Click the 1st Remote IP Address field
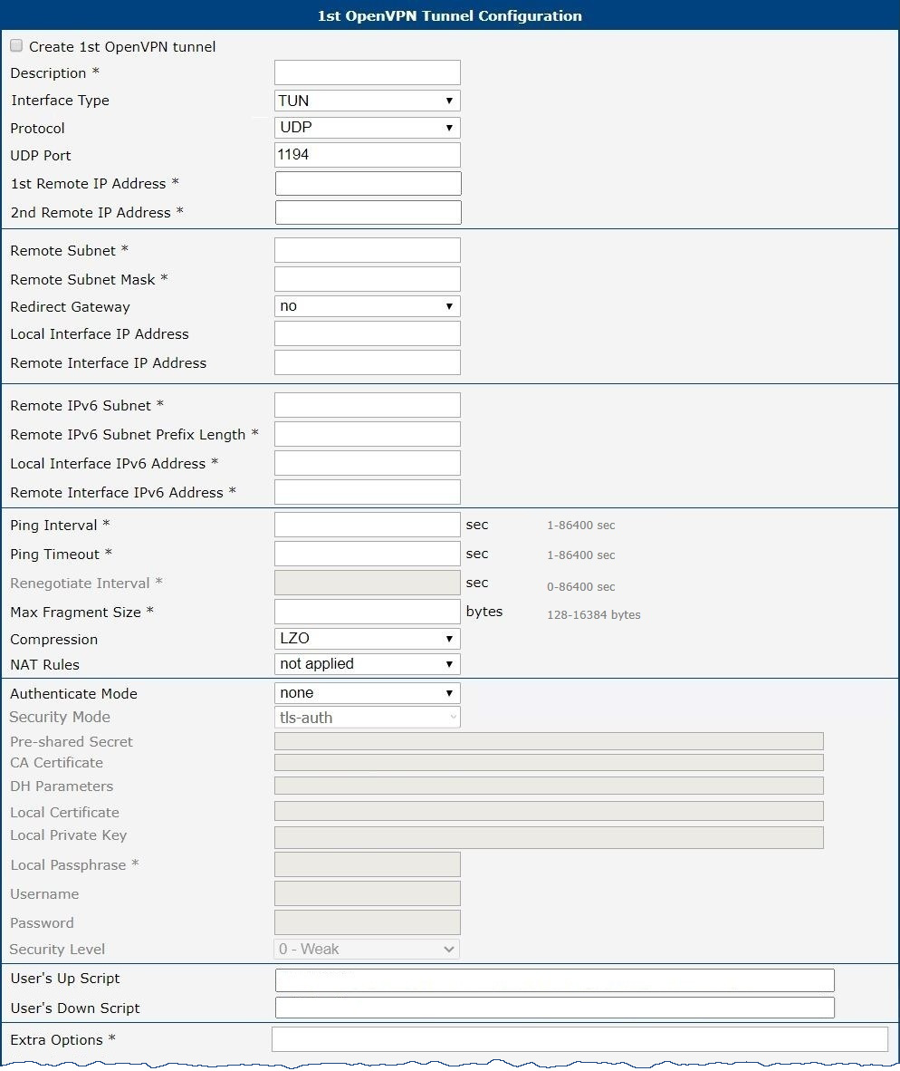Viewport: 900px width, 1071px height. click(368, 183)
